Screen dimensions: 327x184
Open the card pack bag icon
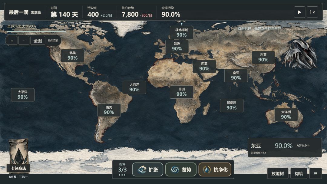(x=18, y=151)
